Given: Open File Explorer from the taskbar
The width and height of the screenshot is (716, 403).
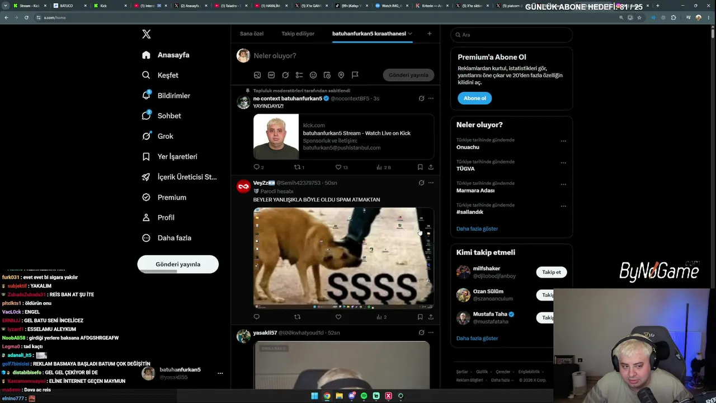Looking at the screenshot, I should (339, 396).
